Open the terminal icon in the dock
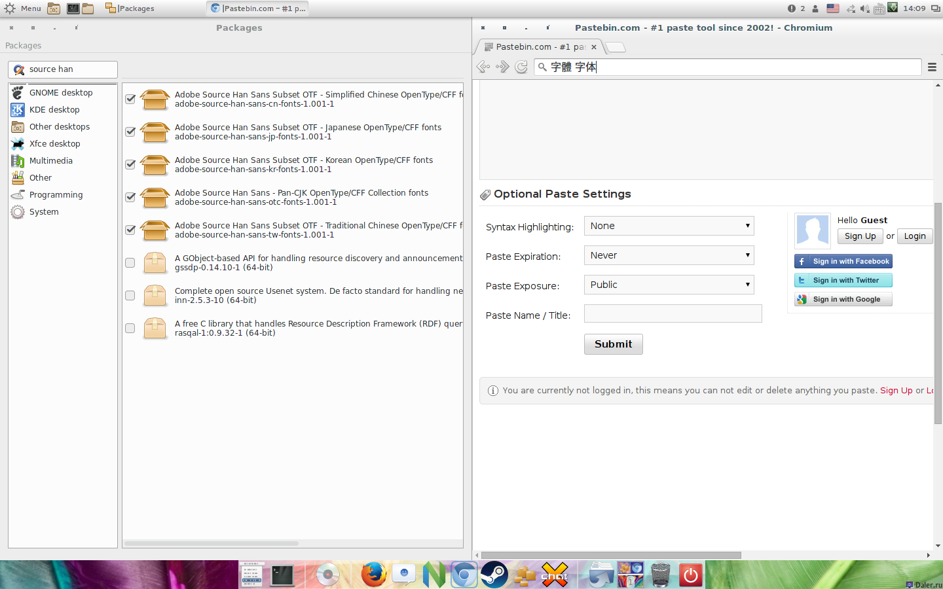 coord(282,575)
